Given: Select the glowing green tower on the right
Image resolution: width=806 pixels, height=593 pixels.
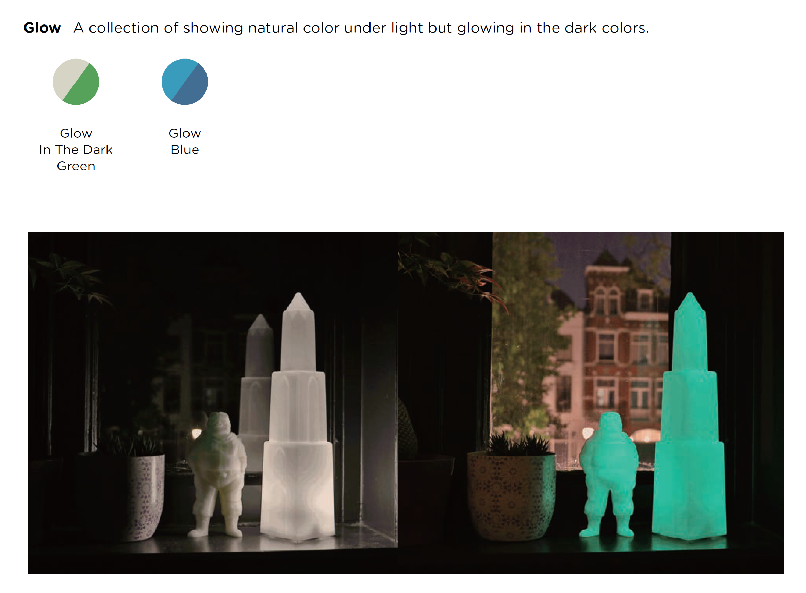Looking at the screenshot, I should pyautogui.click(x=689, y=417).
